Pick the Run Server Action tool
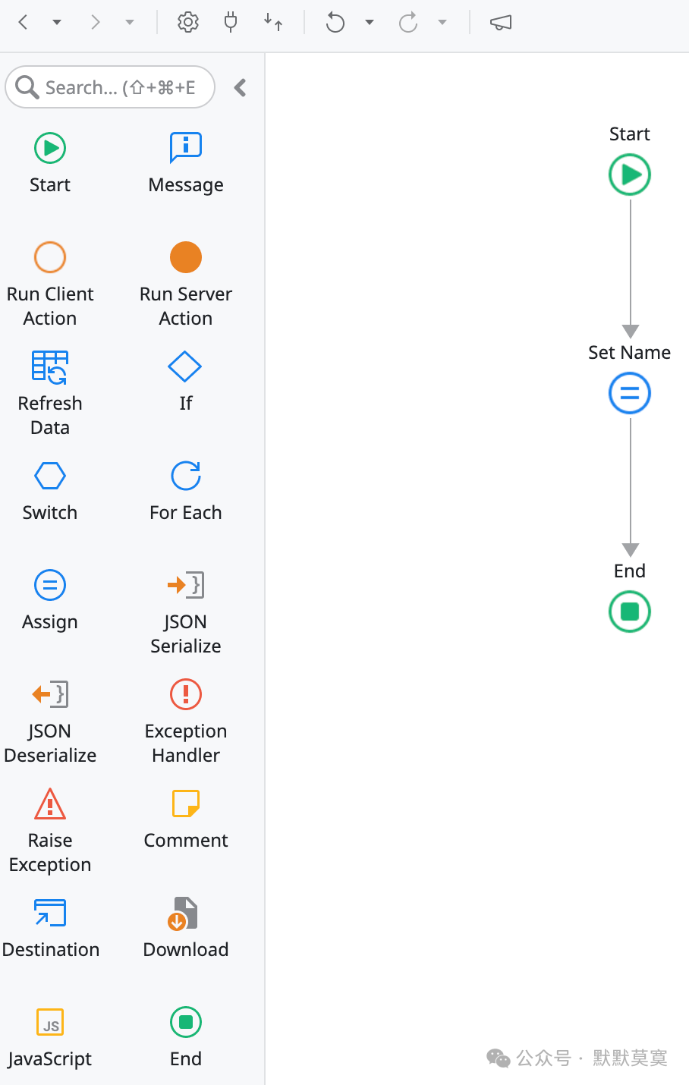The height and width of the screenshot is (1085, 689). tap(185, 257)
